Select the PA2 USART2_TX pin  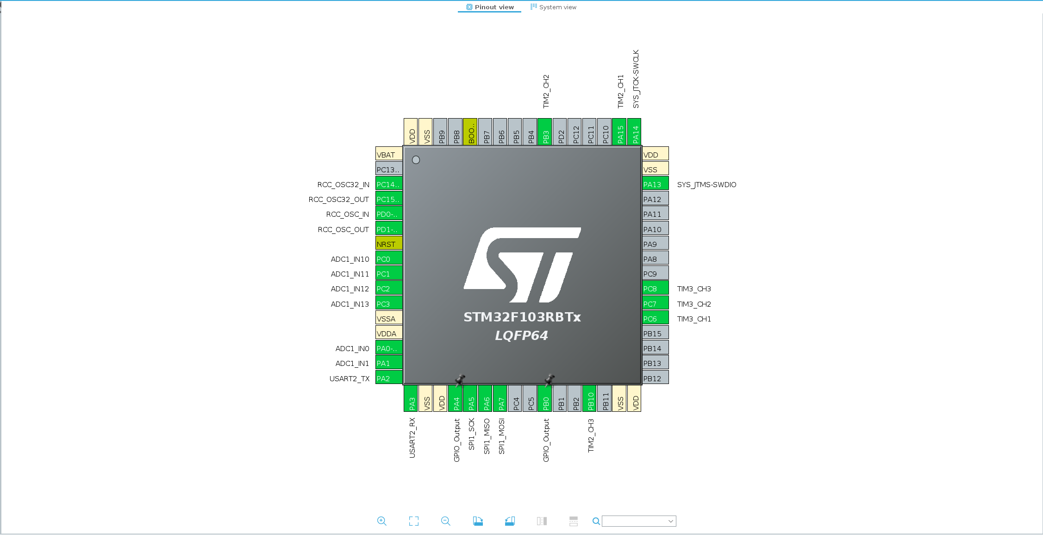pyautogui.click(x=389, y=378)
